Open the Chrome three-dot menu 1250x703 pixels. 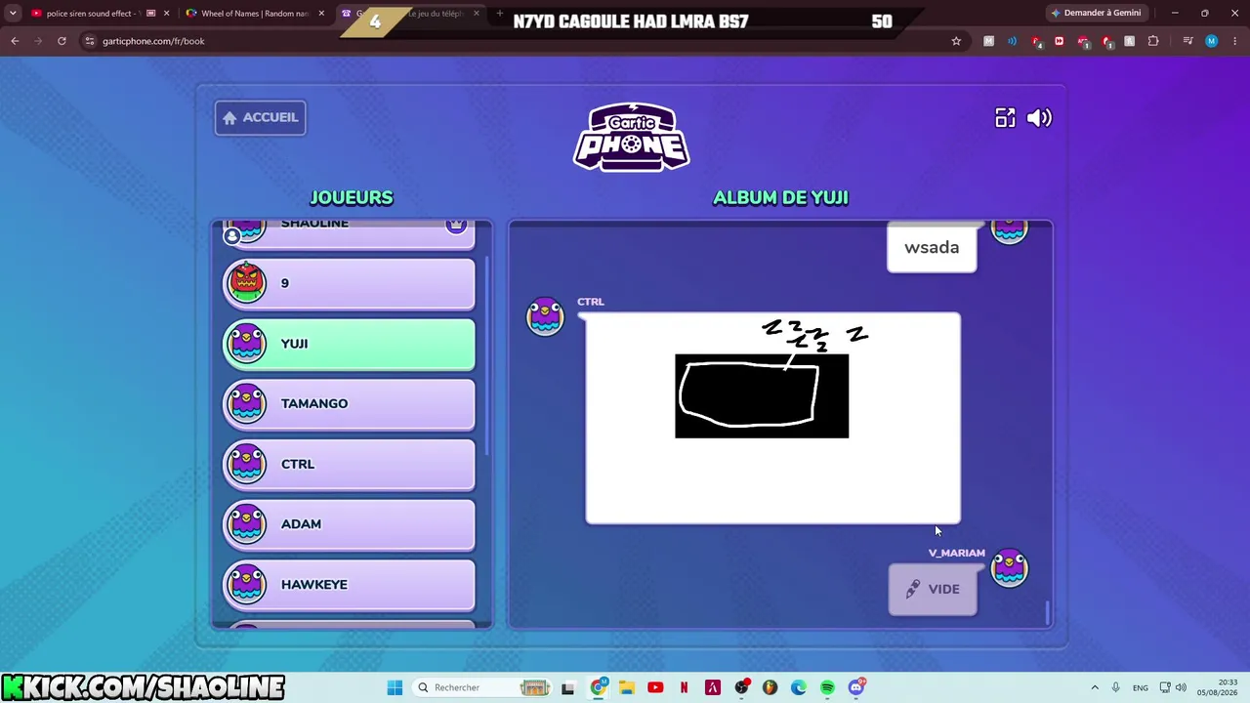point(1234,41)
